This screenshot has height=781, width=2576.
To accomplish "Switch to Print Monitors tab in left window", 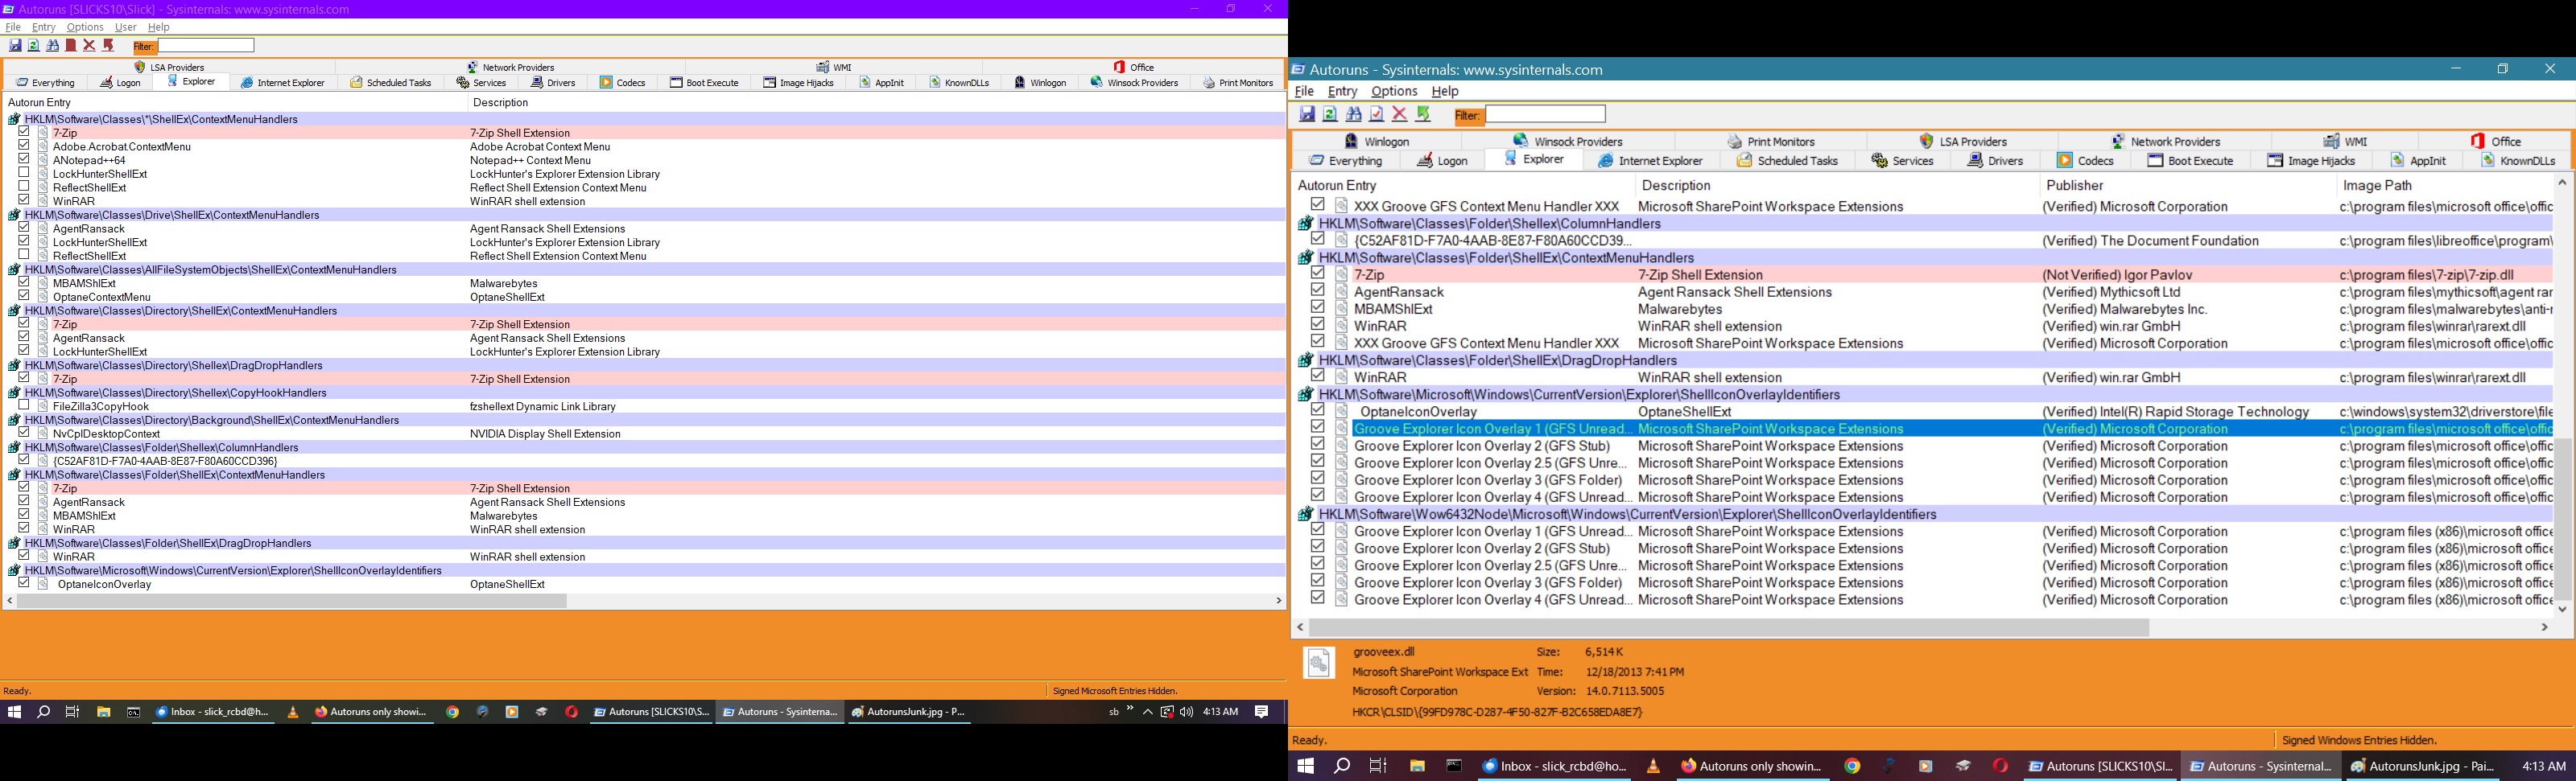I will (1238, 83).
